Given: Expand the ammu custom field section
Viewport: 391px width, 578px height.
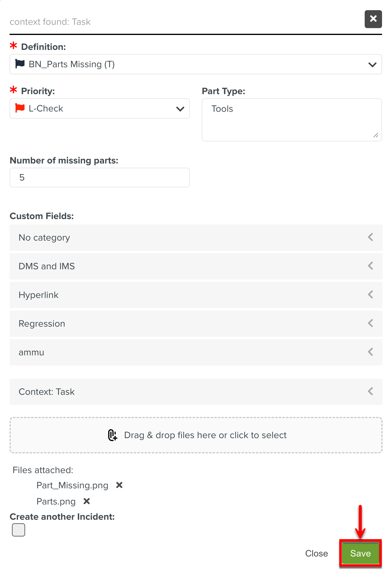Looking at the screenshot, I should pyautogui.click(x=196, y=352).
